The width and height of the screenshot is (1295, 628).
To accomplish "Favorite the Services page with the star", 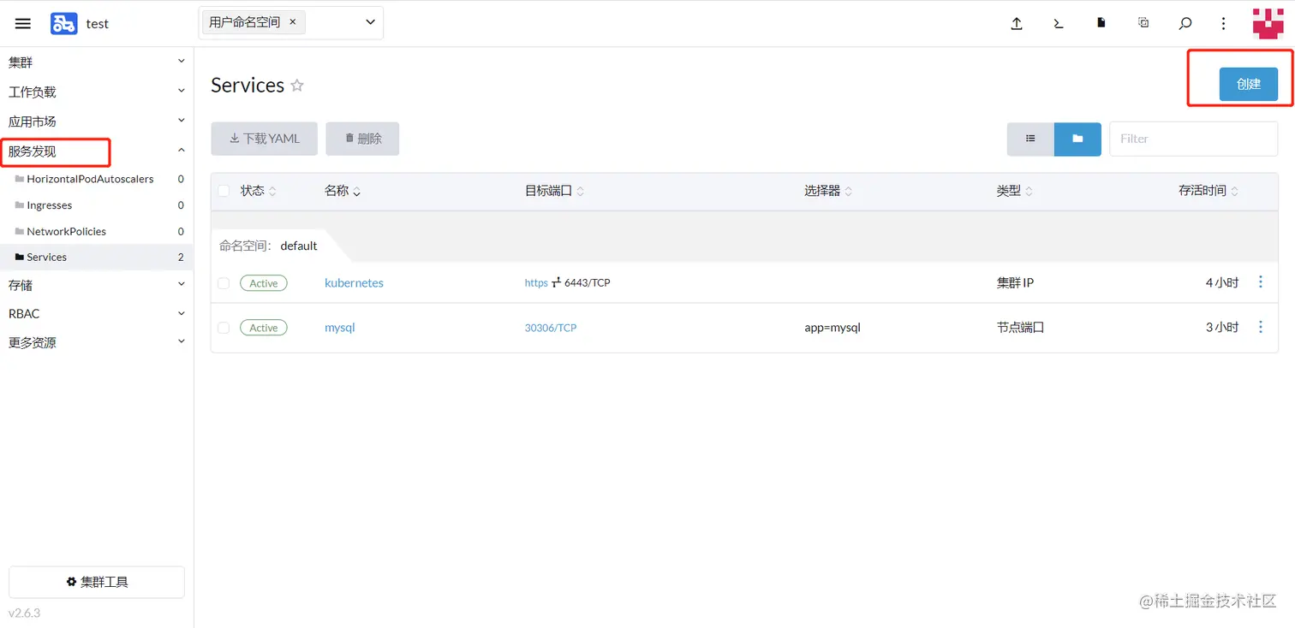I will (297, 86).
